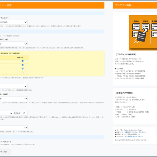The height and width of the screenshot is (157, 157).
Task: Click the orange kanban plugin illustration
Action: coord(143,33)
